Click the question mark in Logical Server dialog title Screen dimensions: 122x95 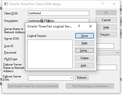(79, 26)
